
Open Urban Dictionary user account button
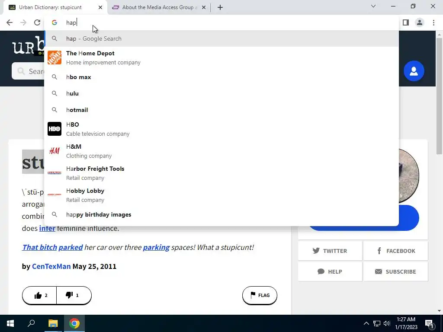[x=414, y=71]
